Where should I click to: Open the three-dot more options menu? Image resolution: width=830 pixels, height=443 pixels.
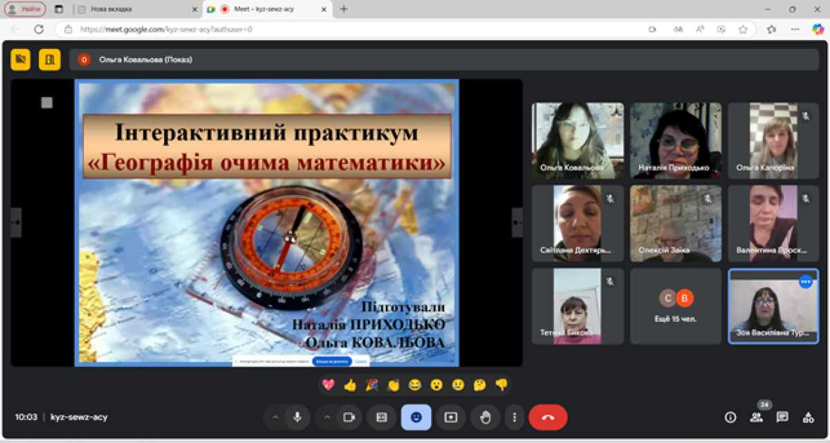[x=514, y=417]
